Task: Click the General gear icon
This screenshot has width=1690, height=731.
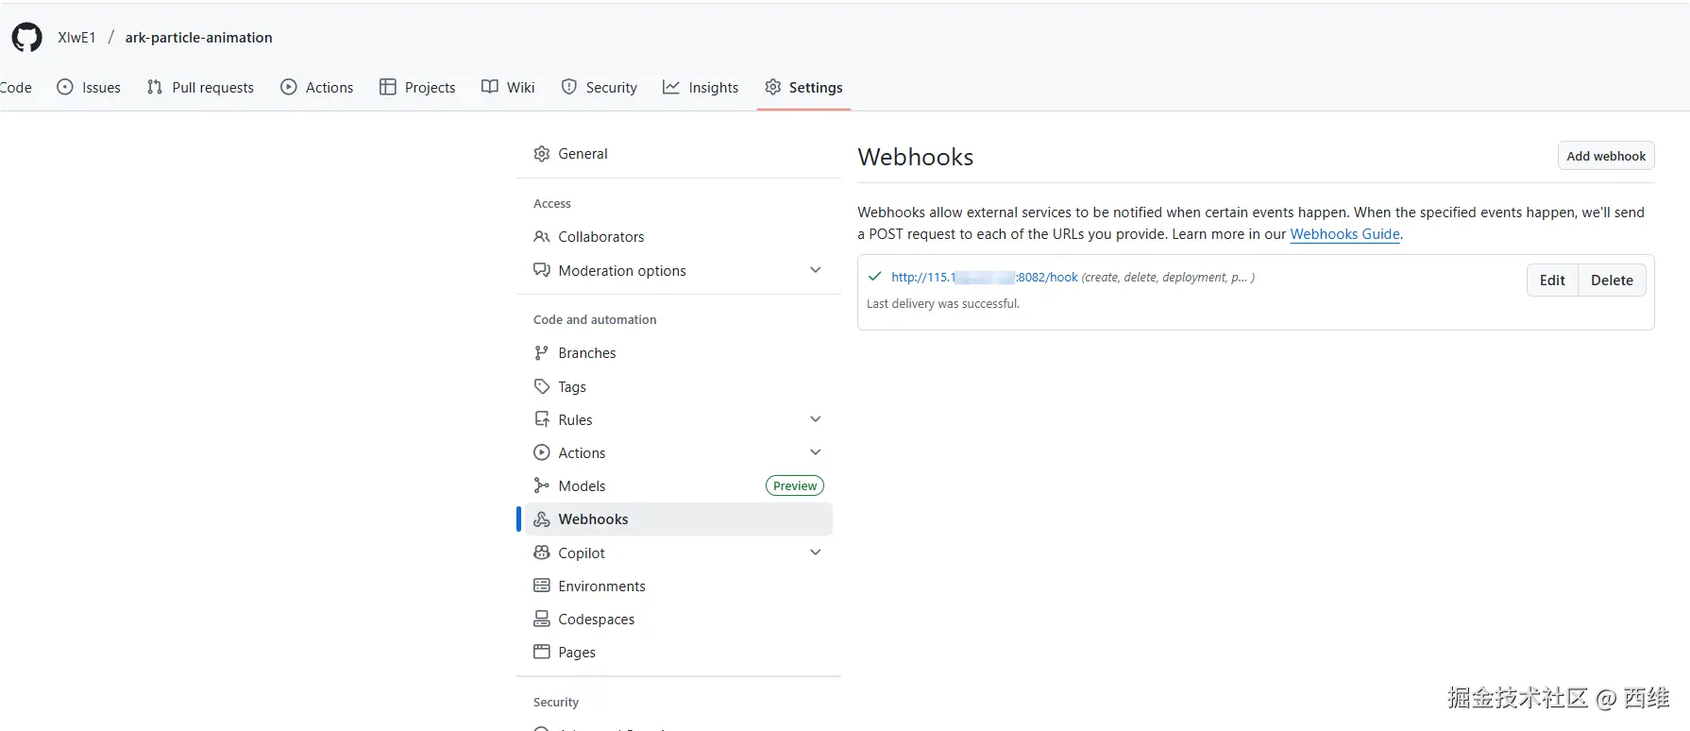Action: [542, 154]
